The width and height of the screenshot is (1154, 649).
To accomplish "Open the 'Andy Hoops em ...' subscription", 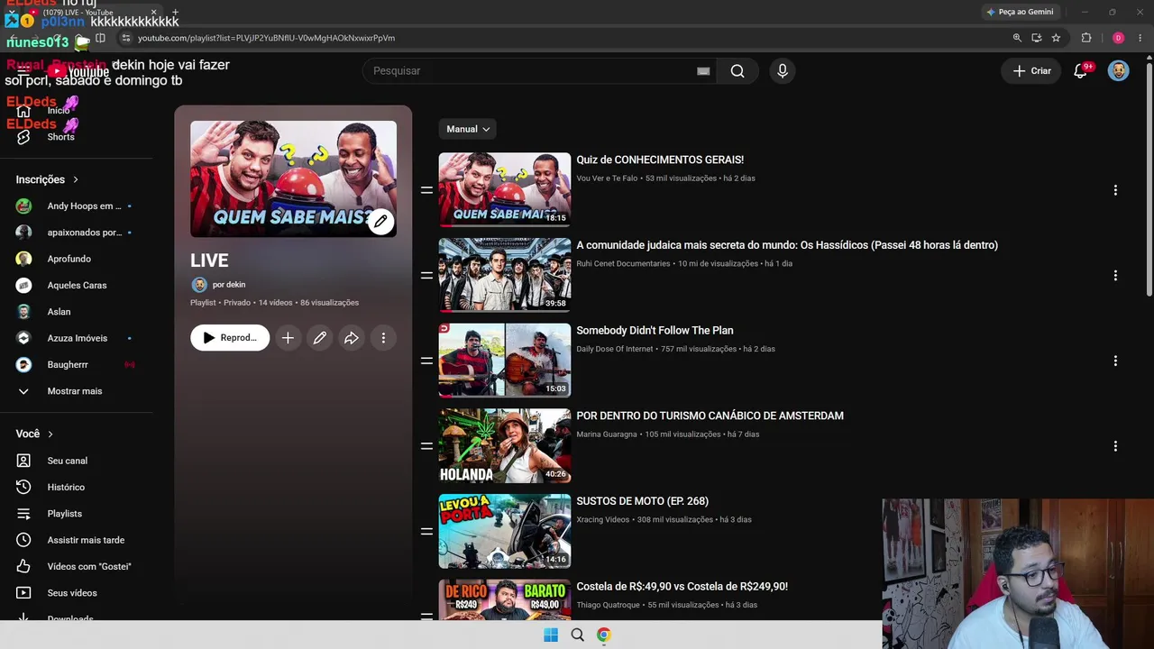I will pos(76,206).
